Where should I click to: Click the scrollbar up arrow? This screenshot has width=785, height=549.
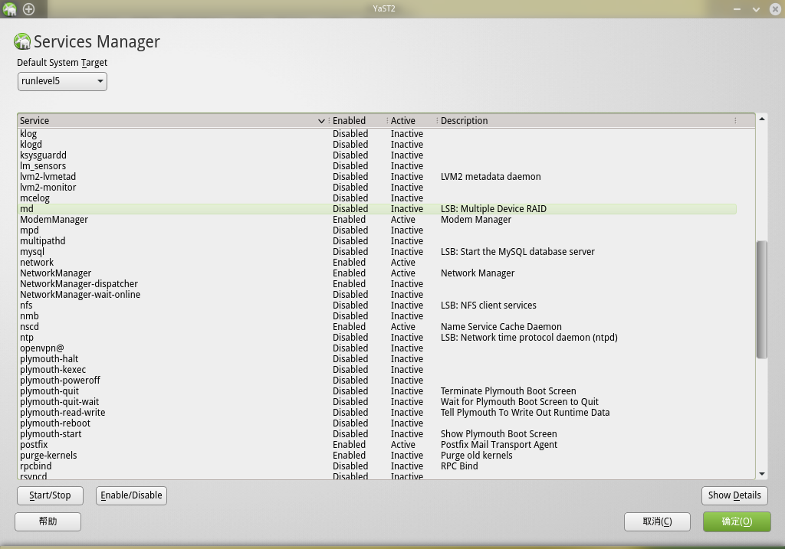pos(761,119)
